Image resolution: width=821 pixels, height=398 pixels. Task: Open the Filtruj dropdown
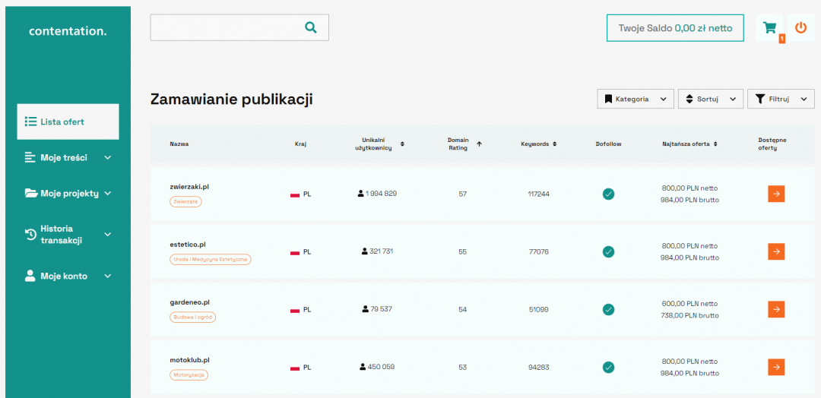(x=781, y=99)
